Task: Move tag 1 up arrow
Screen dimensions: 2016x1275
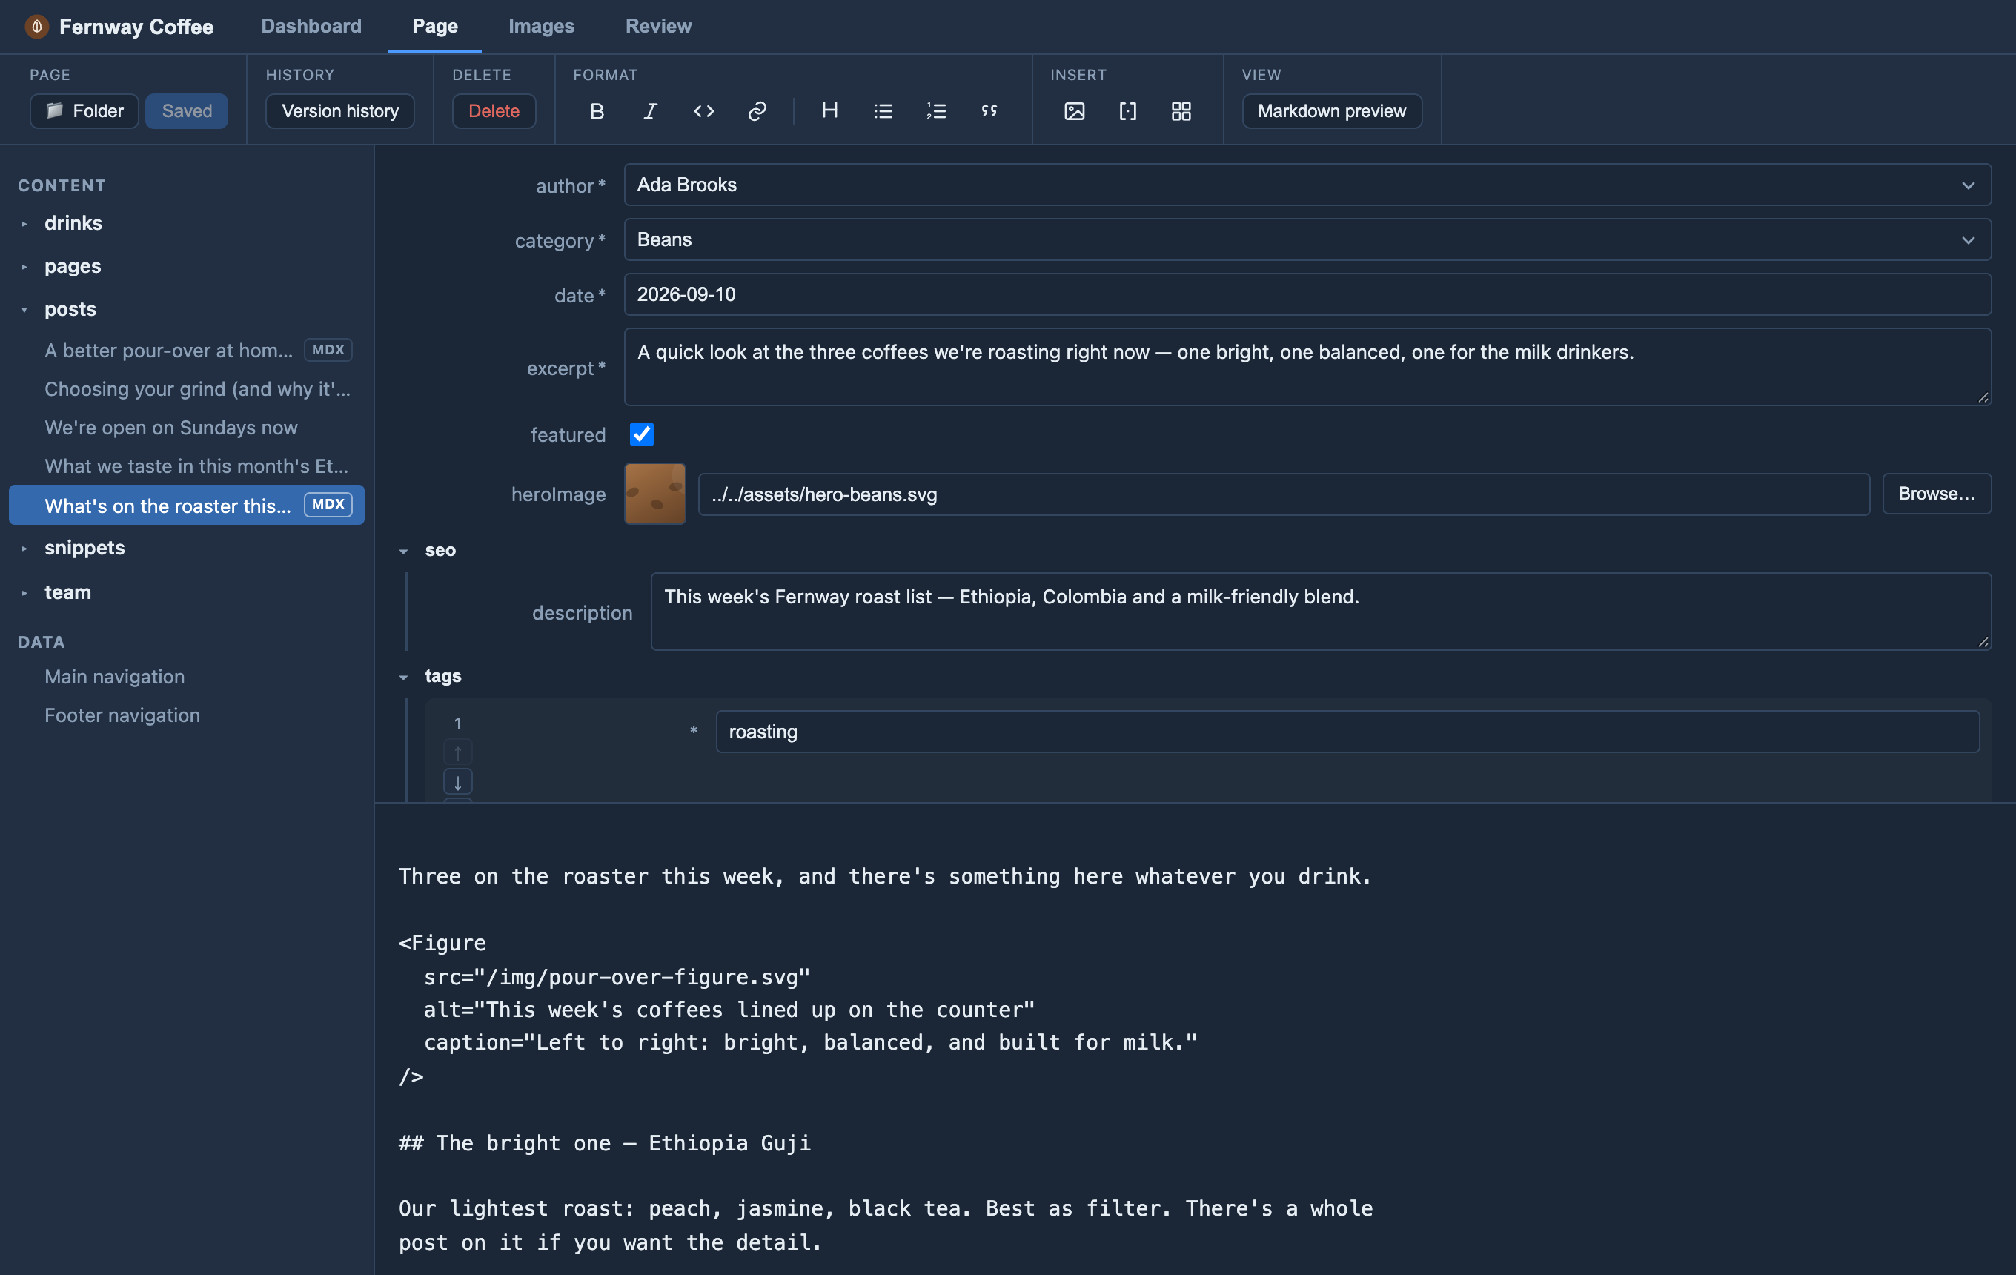Action: click(458, 752)
